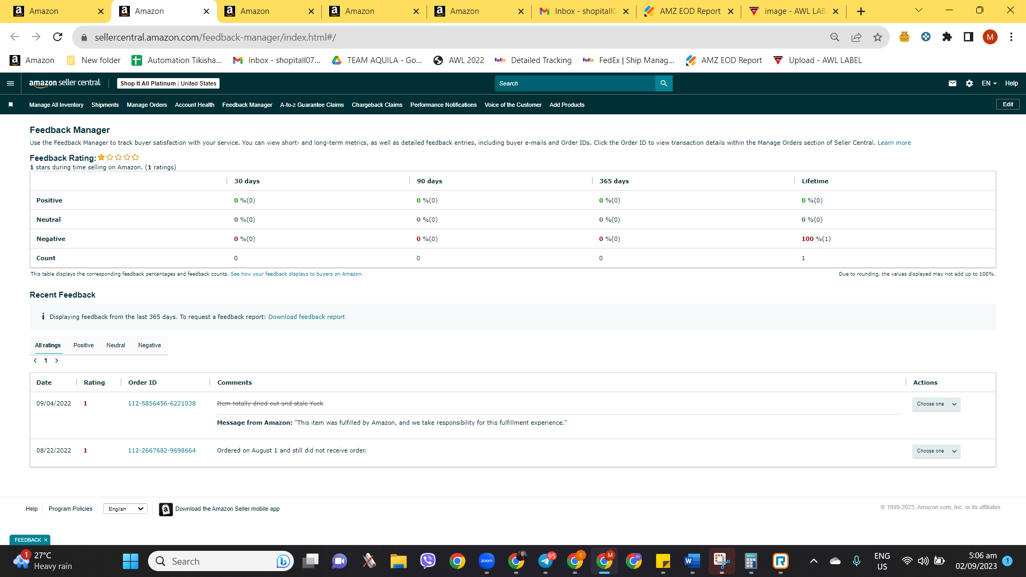This screenshot has height=577, width=1026.
Task: Click the Amazon Seller mobile app icon
Action: coord(166,509)
